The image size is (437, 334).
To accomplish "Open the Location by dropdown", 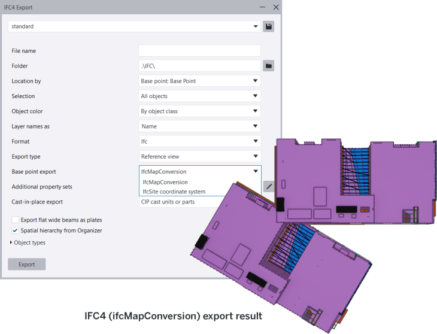I will 199,81.
